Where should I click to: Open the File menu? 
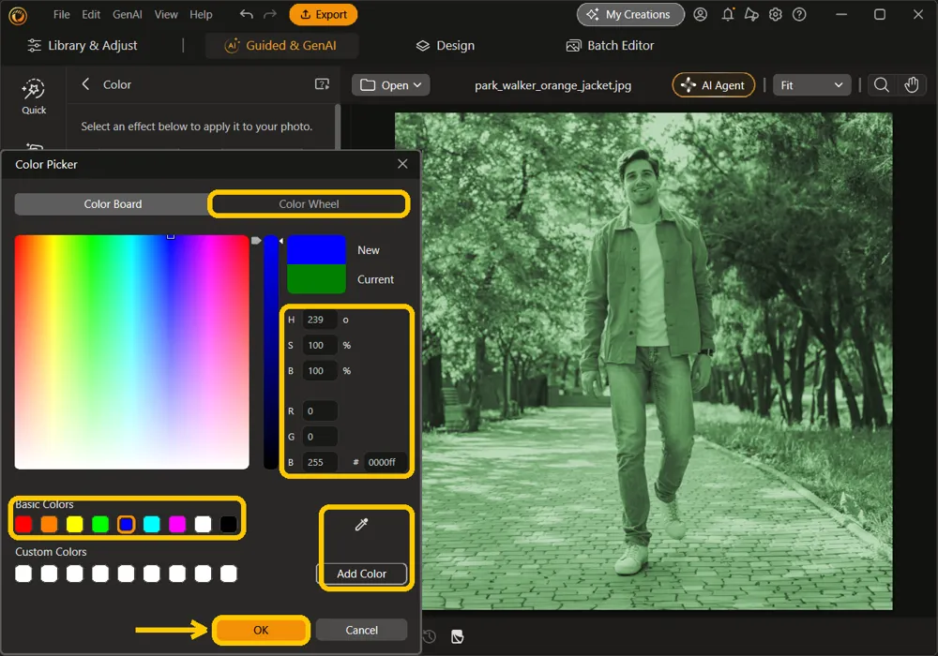[62, 14]
